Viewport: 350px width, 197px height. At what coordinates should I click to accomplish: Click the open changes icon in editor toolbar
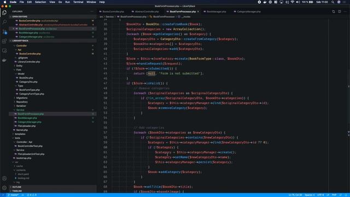(334, 11)
